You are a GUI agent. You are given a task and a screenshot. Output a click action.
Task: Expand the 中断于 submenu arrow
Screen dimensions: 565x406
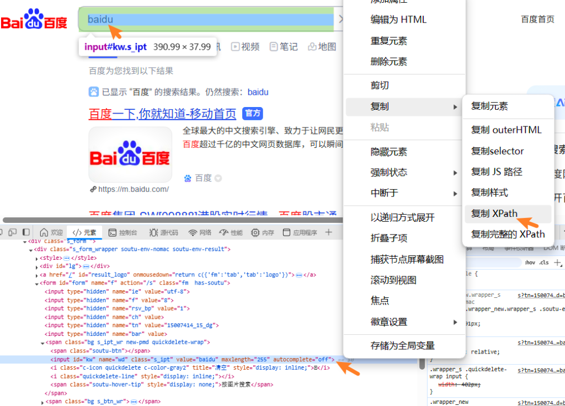pos(455,194)
